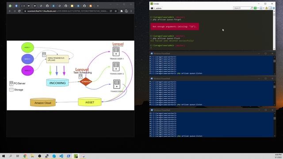The width and height of the screenshot is (283, 159).
Task: Click the taskbar clock and date
Action: point(278,156)
